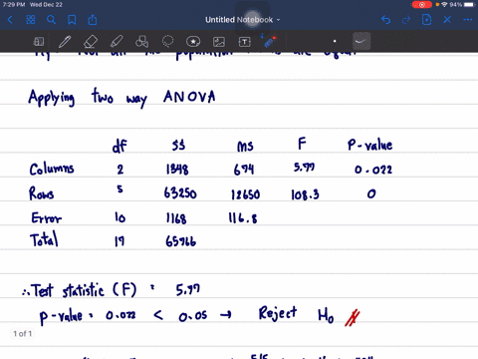This screenshot has width=478, height=359.
Task: Select the Eraser tool
Action: (91, 42)
